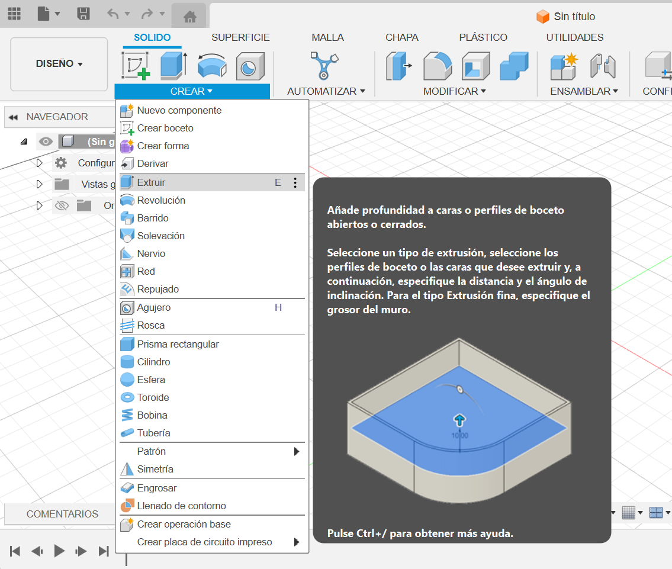The width and height of the screenshot is (672, 569).
Task: Click the Revolve toolbar icon
Action: [212, 66]
